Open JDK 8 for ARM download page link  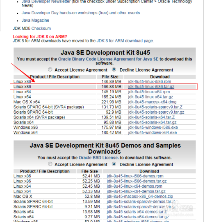click(x=125, y=41)
